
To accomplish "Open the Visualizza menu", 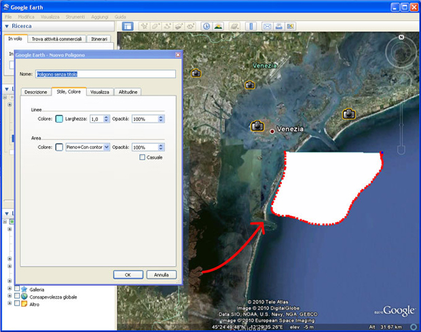I will click(50, 17).
